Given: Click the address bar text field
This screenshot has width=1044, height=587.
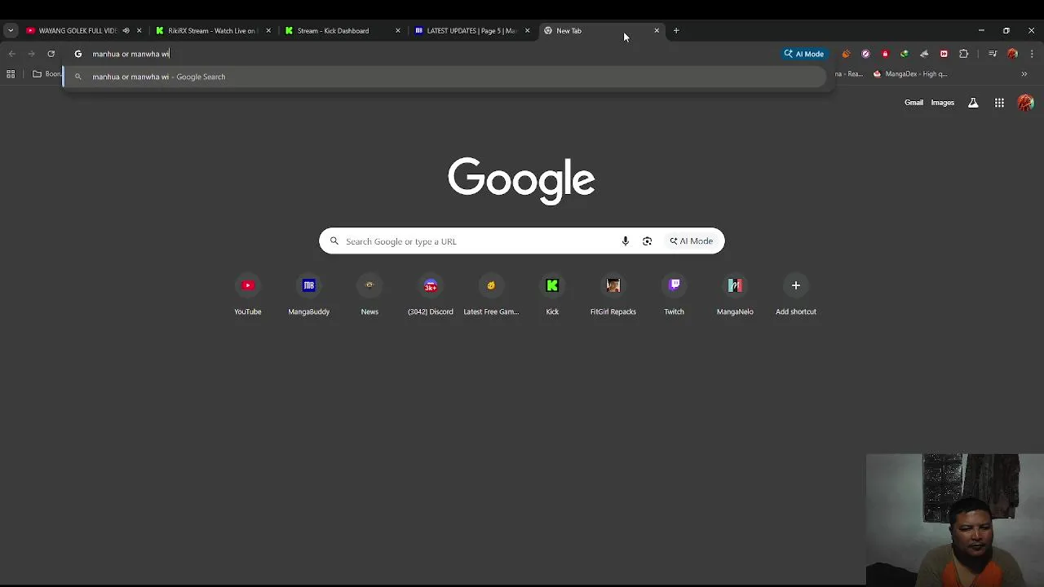Looking at the screenshot, I should (432, 54).
